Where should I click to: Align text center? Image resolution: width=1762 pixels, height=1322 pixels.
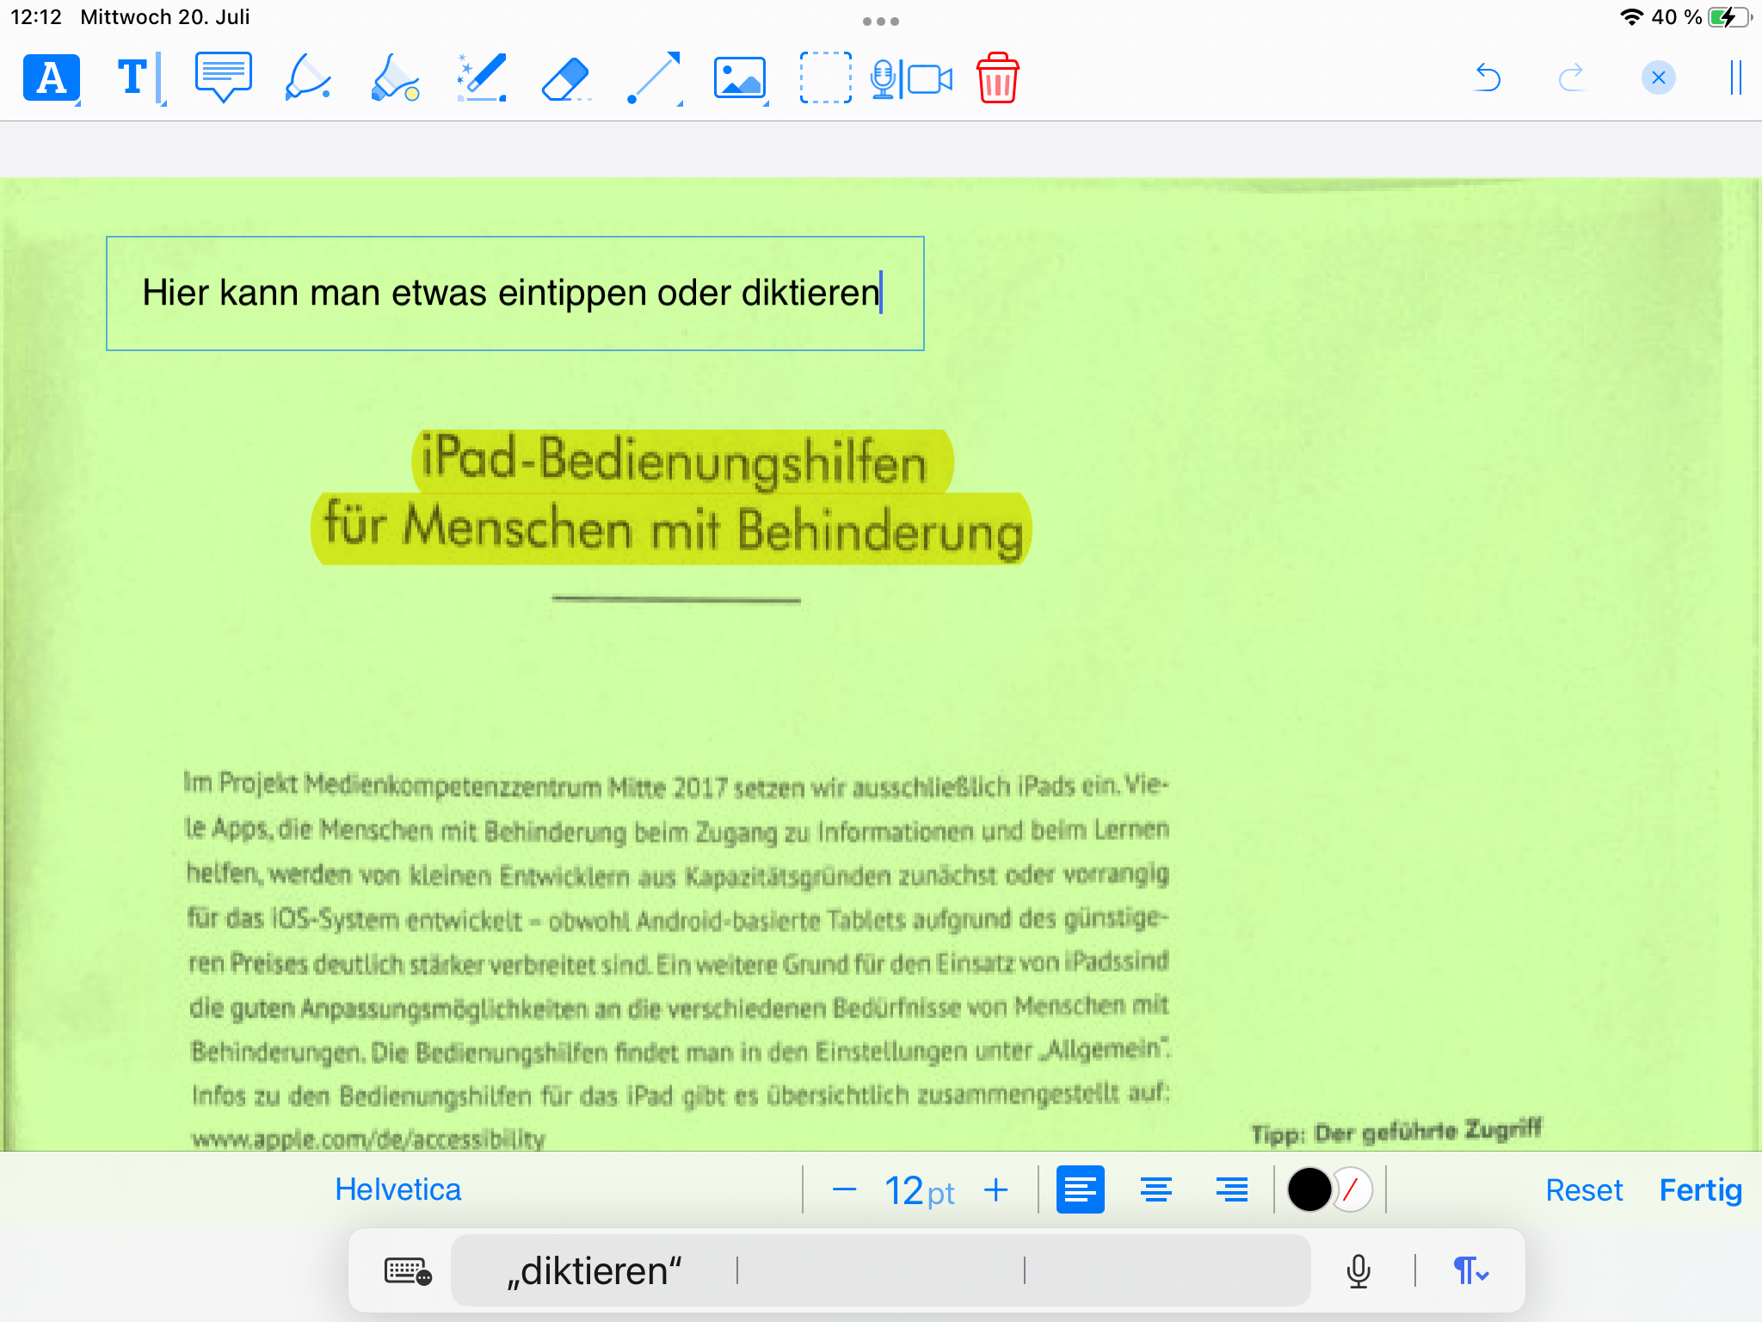(x=1156, y=1189)
